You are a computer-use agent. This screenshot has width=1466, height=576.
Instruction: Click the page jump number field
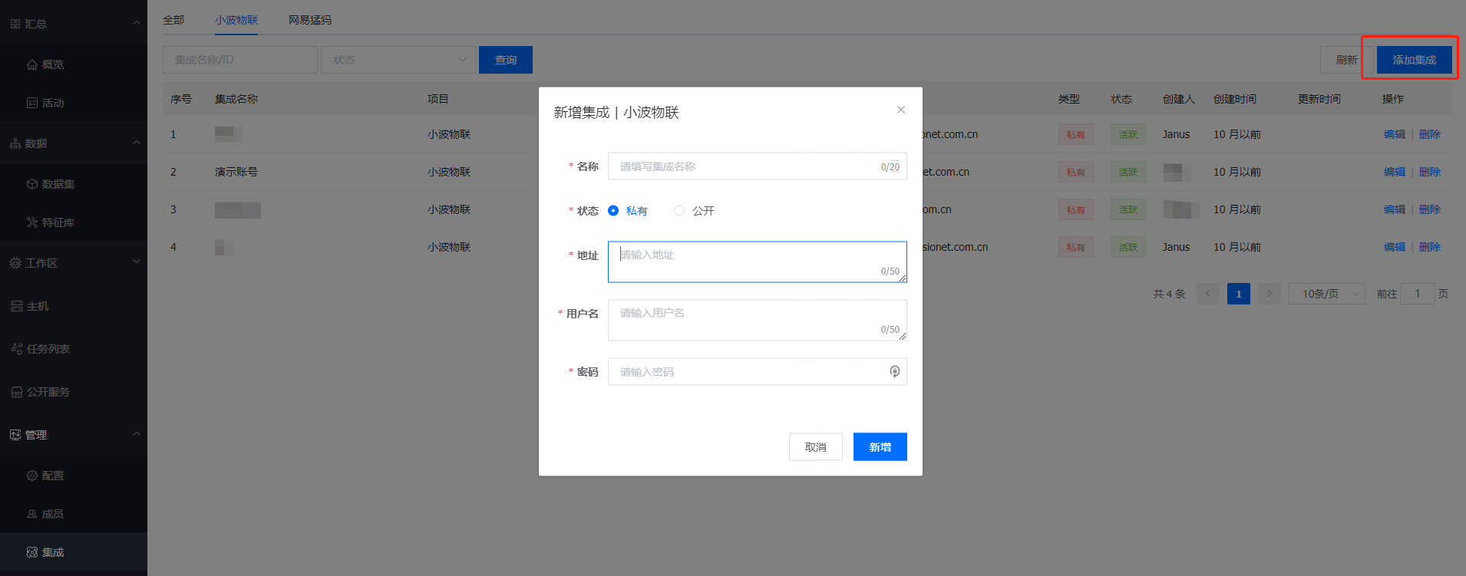(x=1418, y=294)
